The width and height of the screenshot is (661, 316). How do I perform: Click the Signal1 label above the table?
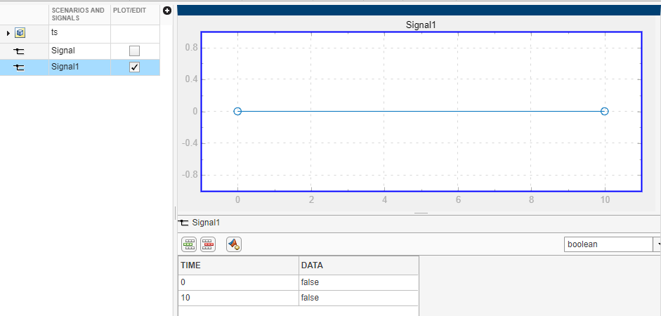pos(206,223)
